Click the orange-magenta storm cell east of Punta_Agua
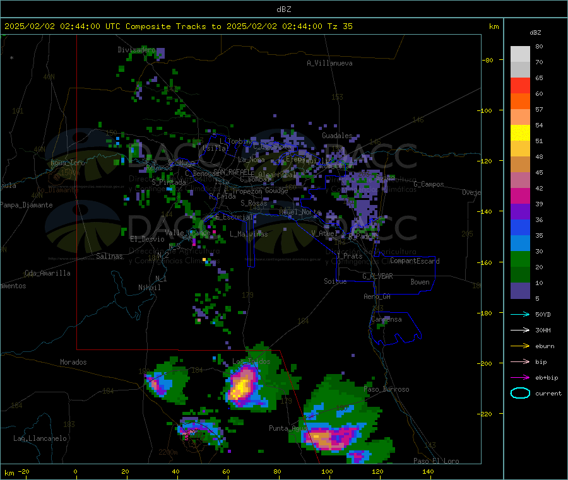The image size is (568, 480). [x=331, y=438]
